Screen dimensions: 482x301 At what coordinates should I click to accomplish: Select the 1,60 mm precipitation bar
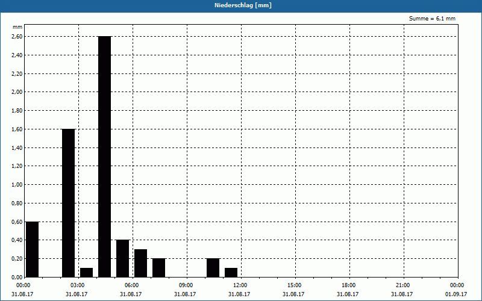tap(68, 203)
